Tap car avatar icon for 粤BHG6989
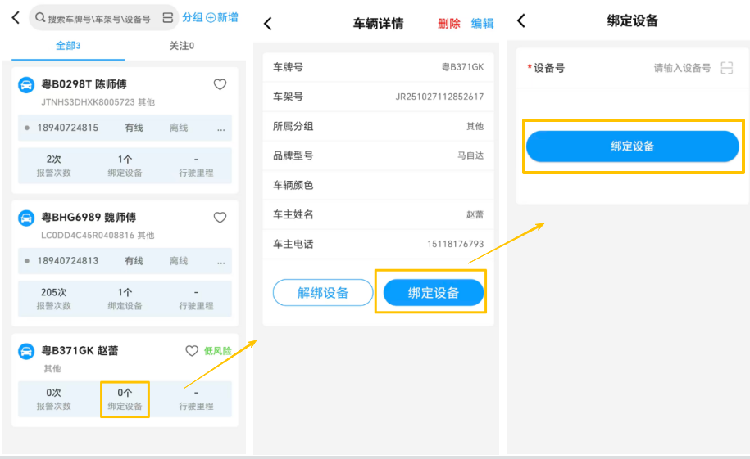Screen dimensions: 750x459 click(x=27, y=218)
